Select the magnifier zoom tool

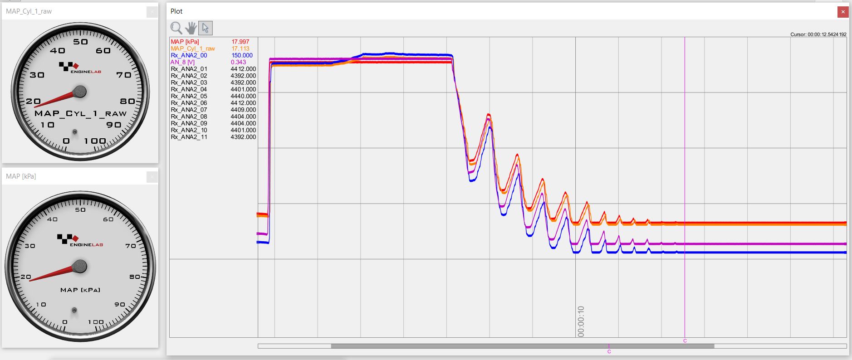point(176,28)
